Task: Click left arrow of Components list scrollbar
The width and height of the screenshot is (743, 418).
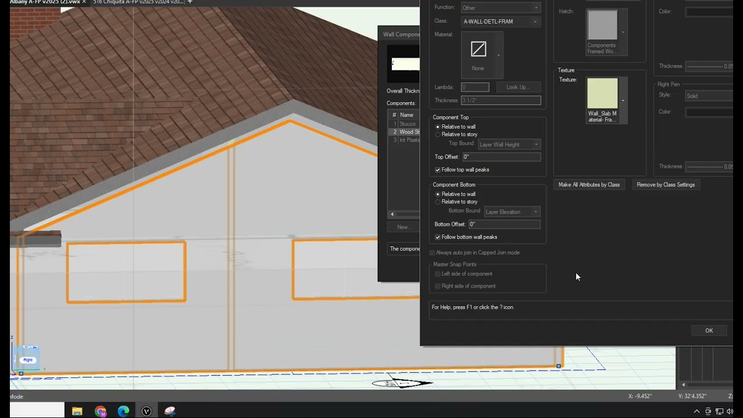Action: click(x=392, y=214)
